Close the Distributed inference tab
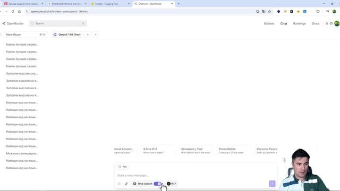 click(x=86, y=4)
